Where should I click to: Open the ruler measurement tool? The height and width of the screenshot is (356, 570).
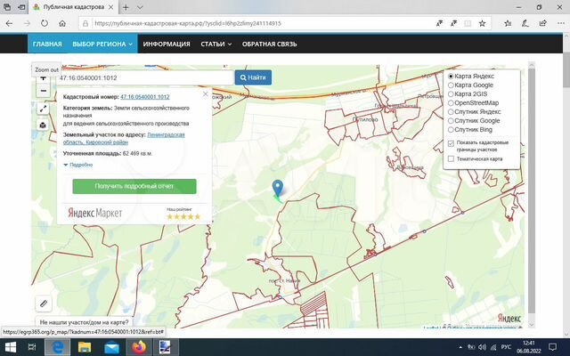click(44, 303)
